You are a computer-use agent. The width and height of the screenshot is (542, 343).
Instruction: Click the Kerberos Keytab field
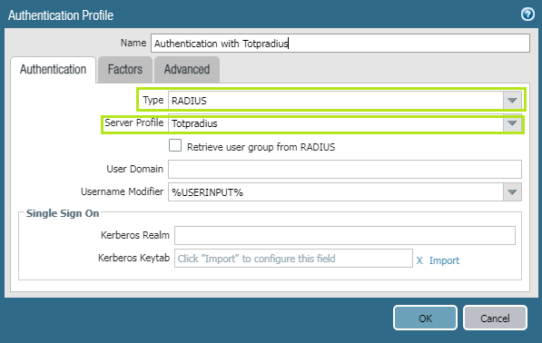293,259
